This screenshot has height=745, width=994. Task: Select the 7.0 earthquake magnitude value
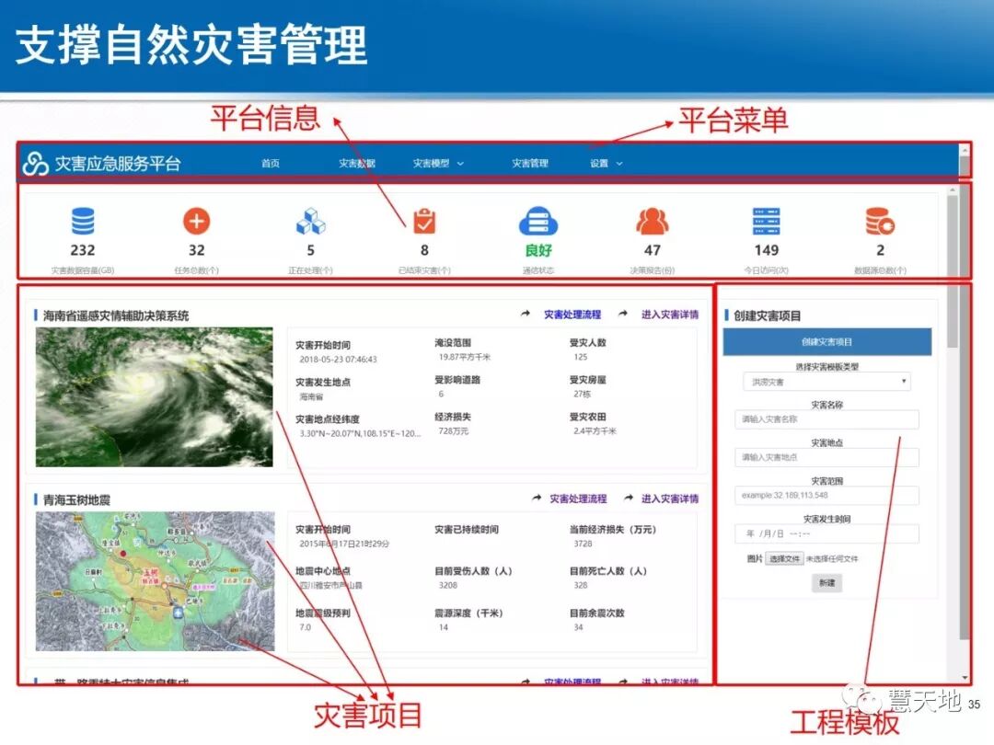[x=305, y=627]
